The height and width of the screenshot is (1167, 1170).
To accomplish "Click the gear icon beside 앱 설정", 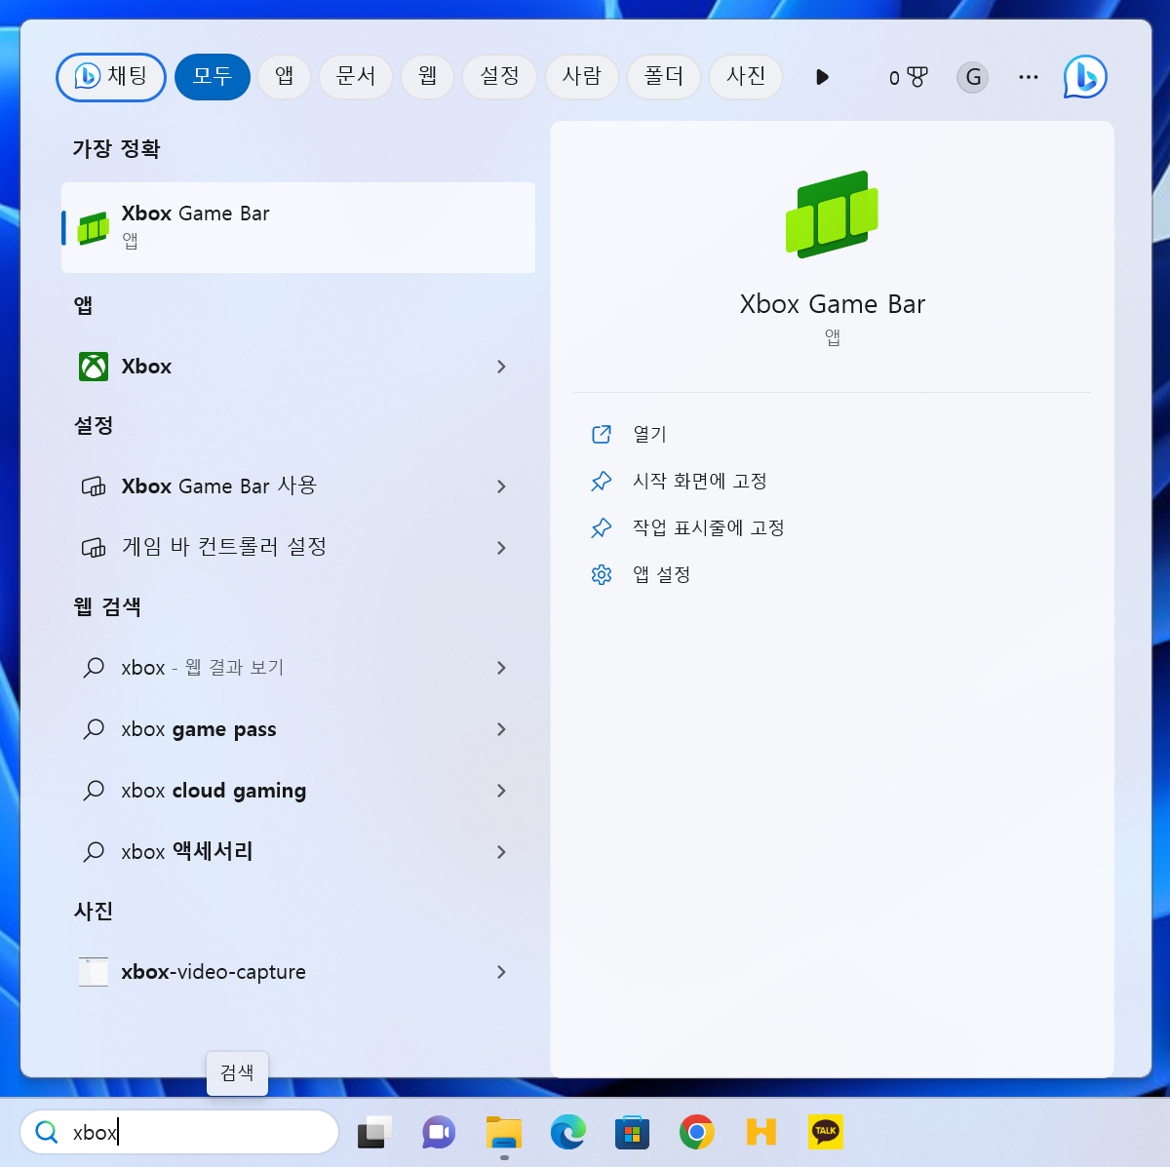I will pyautogui.click(x=602, y=574).
